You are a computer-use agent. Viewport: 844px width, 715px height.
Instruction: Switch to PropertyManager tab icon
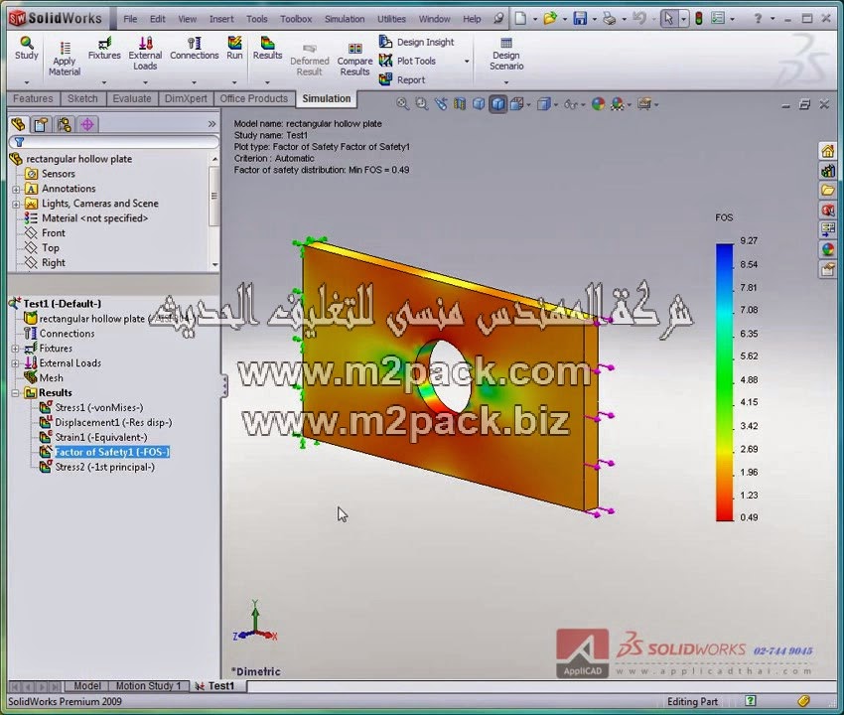pyautogui.click(x=41, y=125)
